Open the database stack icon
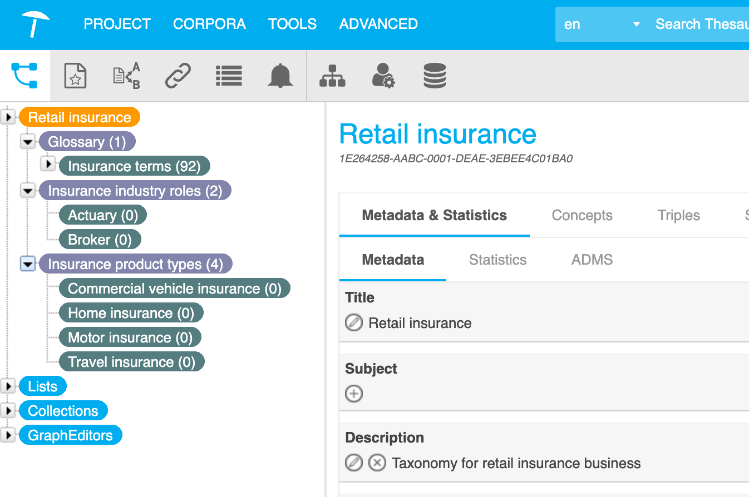The image size is (749, 497). click(x=435, y=76)
